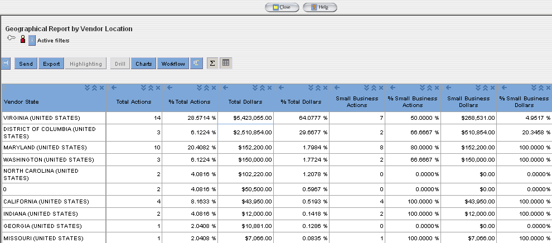Remove the Small Business Actions column

[x=381, y=88]
